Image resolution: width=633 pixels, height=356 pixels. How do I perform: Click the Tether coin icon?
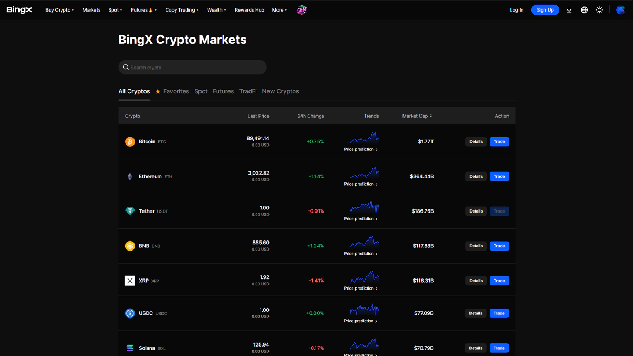(130, 211)
